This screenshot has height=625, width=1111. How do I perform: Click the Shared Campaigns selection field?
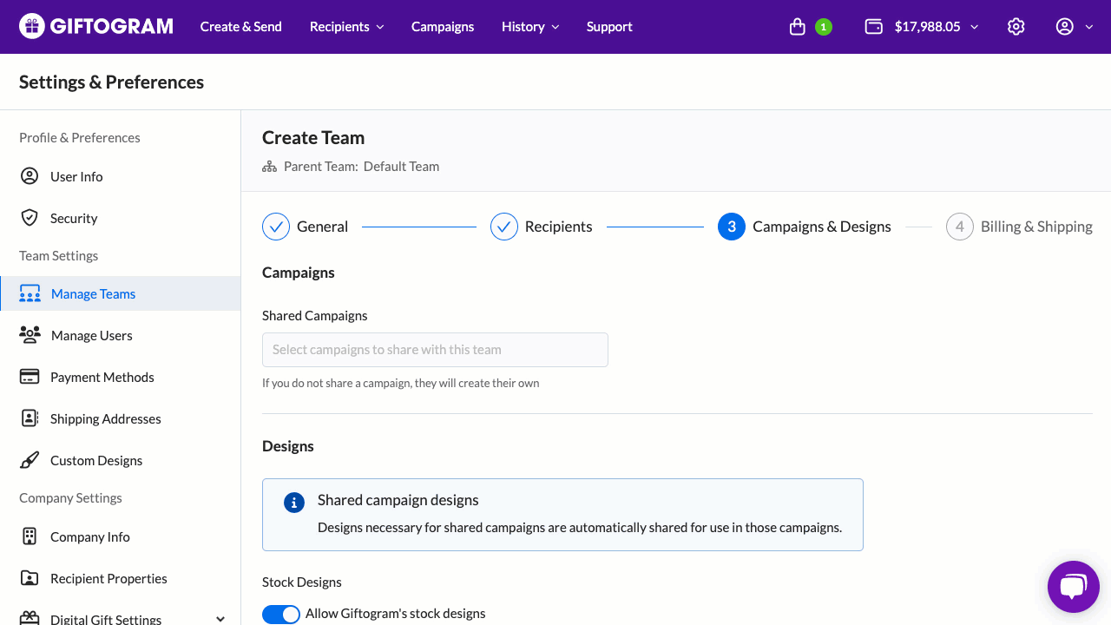tap(435, 350)
